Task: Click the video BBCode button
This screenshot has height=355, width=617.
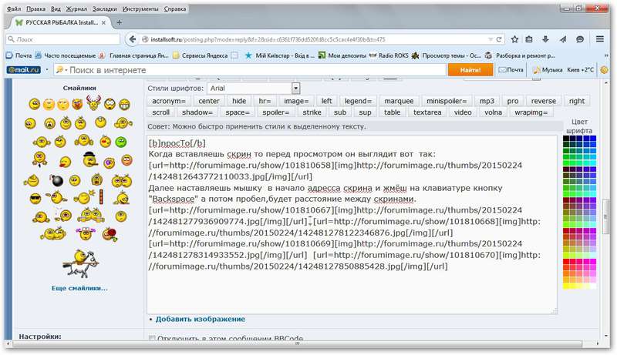Action: pos(463,112)
